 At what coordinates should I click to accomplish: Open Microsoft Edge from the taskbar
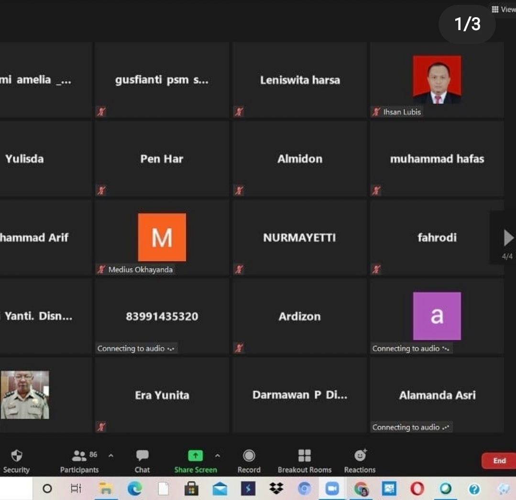[135, 489]
